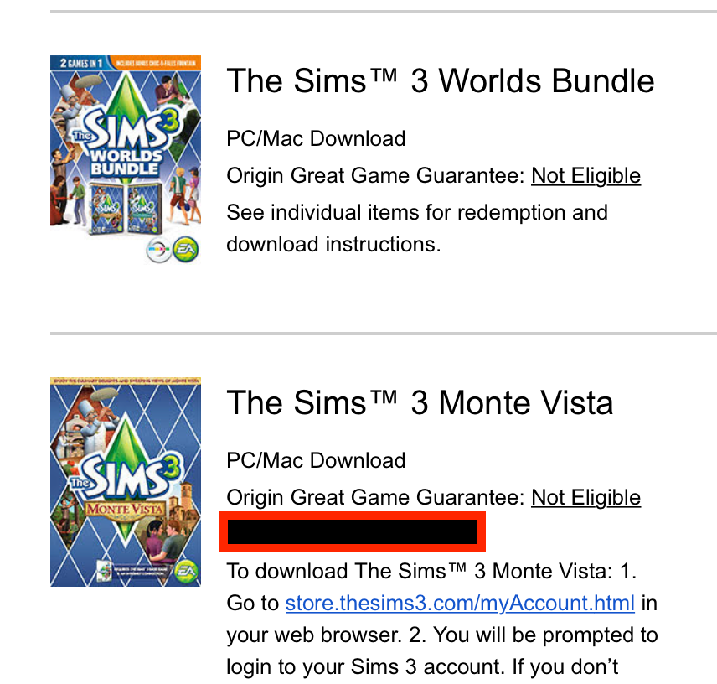Open Not Eligible link under Monte Vista
This screenshot has height=684, width=717.
[585, 498]
